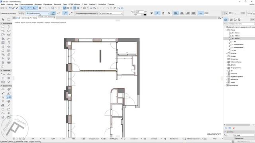Click the red delete X in Navigator
The height and width of the screenshot is (143, 255).
[233, 128]
